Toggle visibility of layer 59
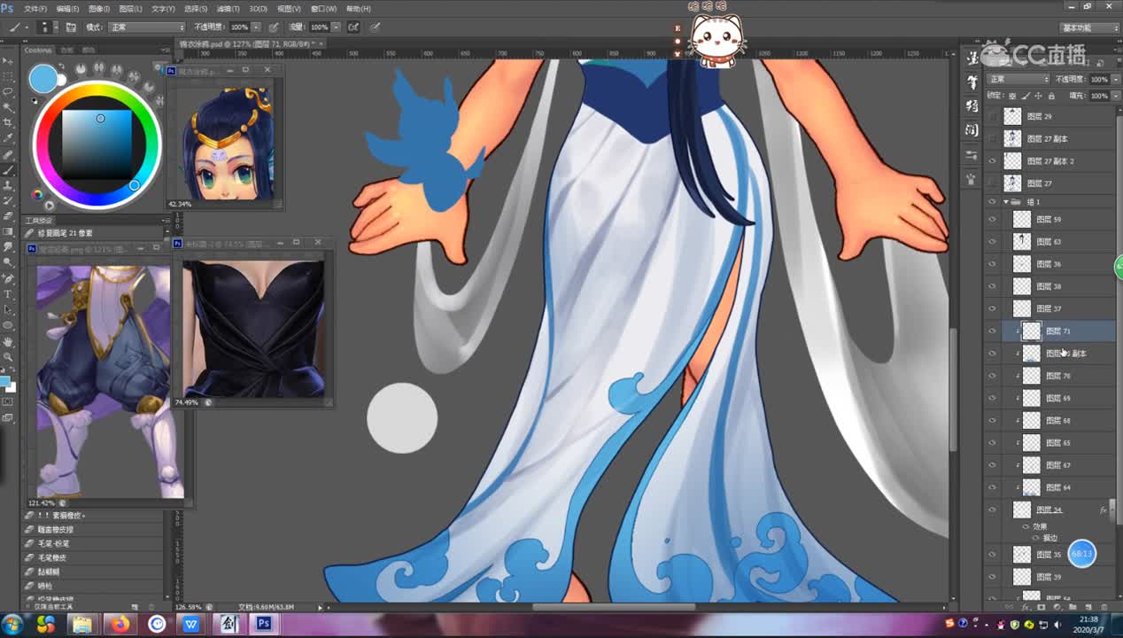The width and height of the screenshot is (1123, 638). (992, 219)
